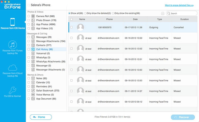Click the Files Filtered status text
This screenshot has height=122, width=199.
tap(112, 117)
